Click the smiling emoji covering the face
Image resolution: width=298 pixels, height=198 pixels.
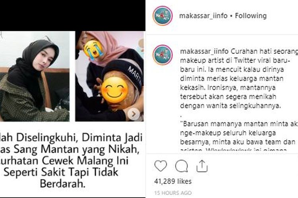(114, 90)
